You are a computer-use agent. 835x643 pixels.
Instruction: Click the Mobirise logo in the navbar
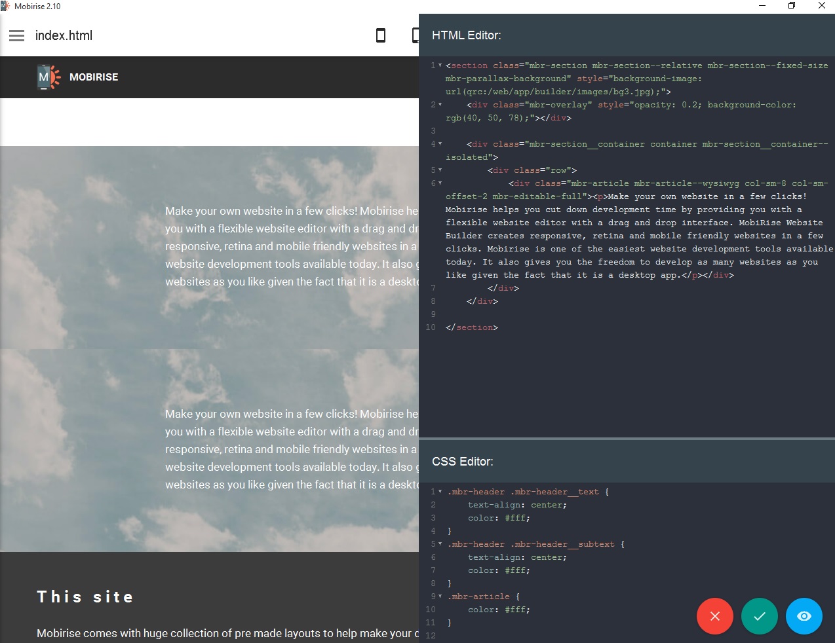(49, 77)
